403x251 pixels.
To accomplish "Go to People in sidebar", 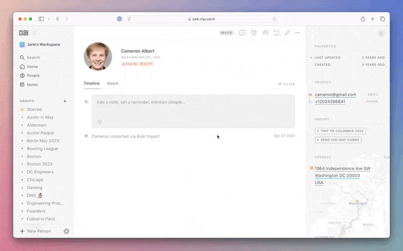I will click(33, 75).
